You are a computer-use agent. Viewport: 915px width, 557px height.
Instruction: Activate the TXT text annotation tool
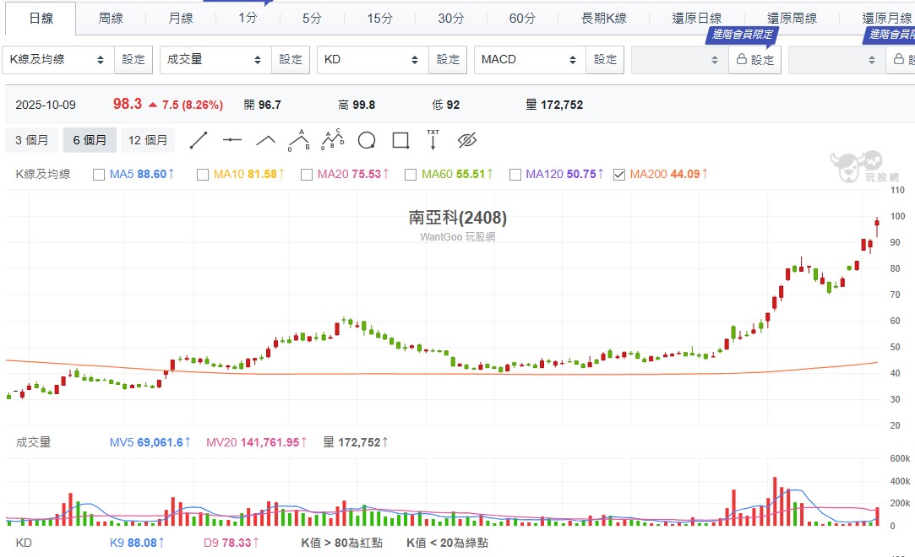[433, 140]
